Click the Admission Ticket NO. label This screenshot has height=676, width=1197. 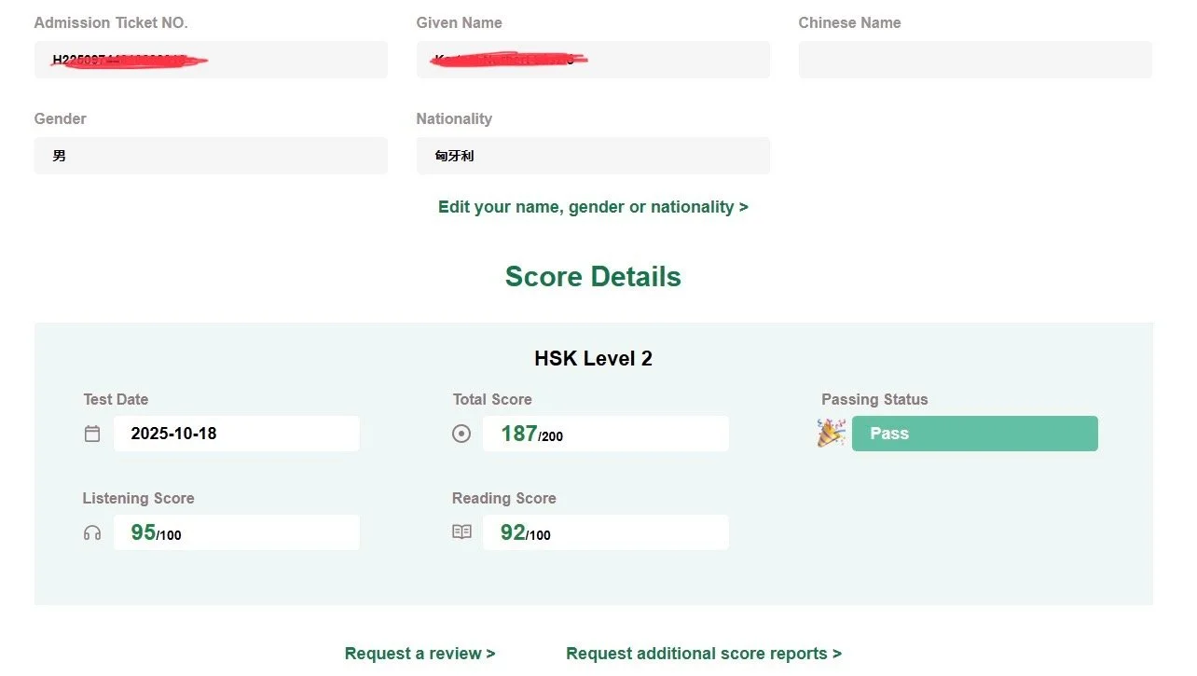111,22
